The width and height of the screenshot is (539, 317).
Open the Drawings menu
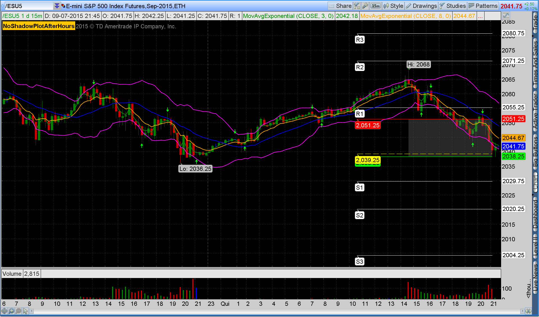[421, 6]
